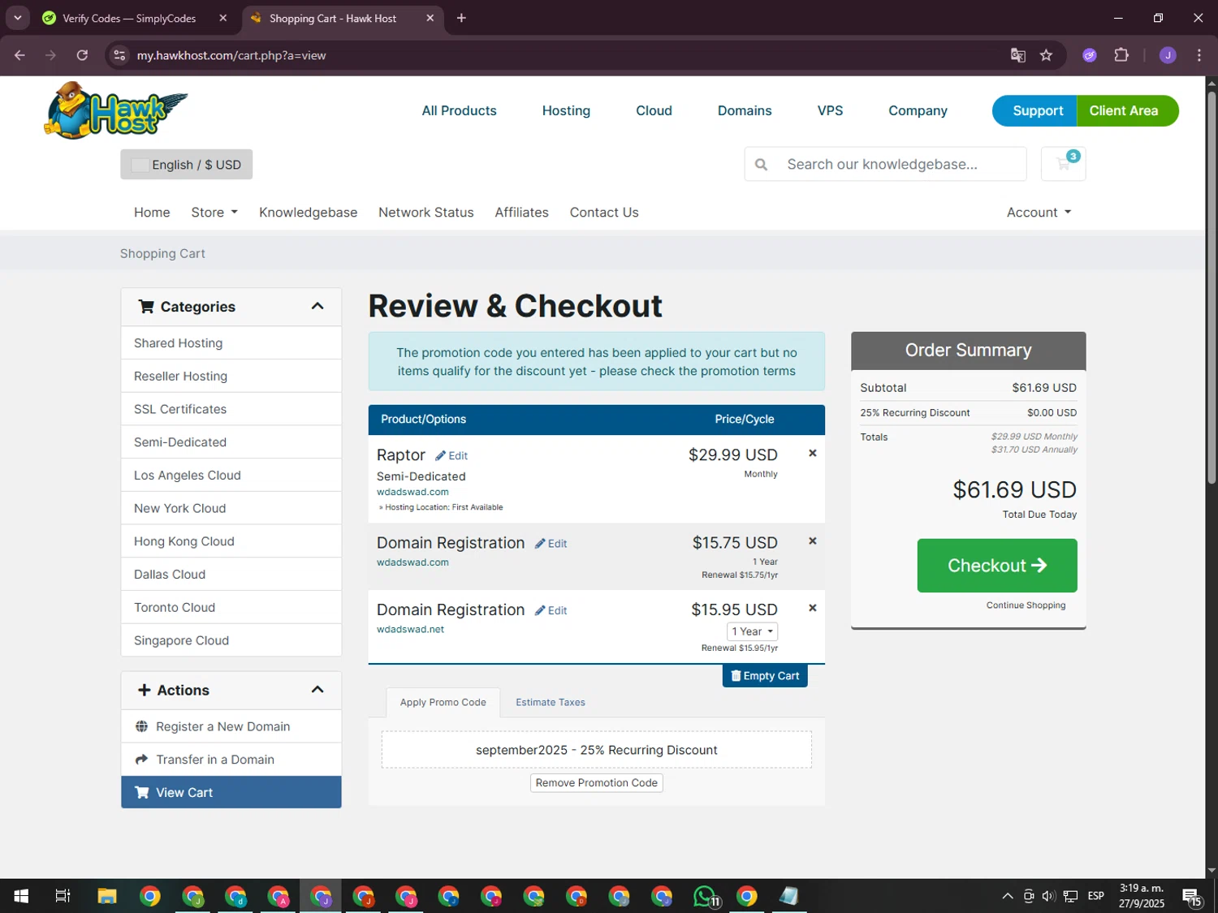1218x913 pixels.
Task: Select the Apply Promo Code tab
Action: pyautogui.click(x=443, y=703)
